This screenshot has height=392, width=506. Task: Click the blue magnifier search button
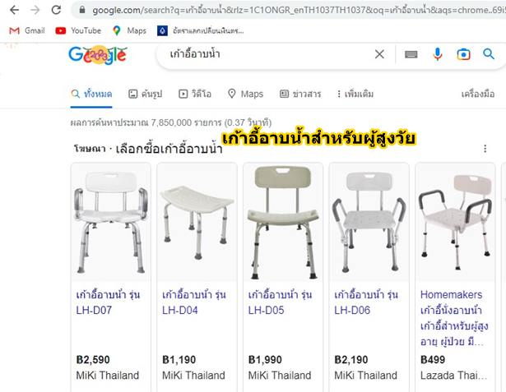click(x=489, y=54)
